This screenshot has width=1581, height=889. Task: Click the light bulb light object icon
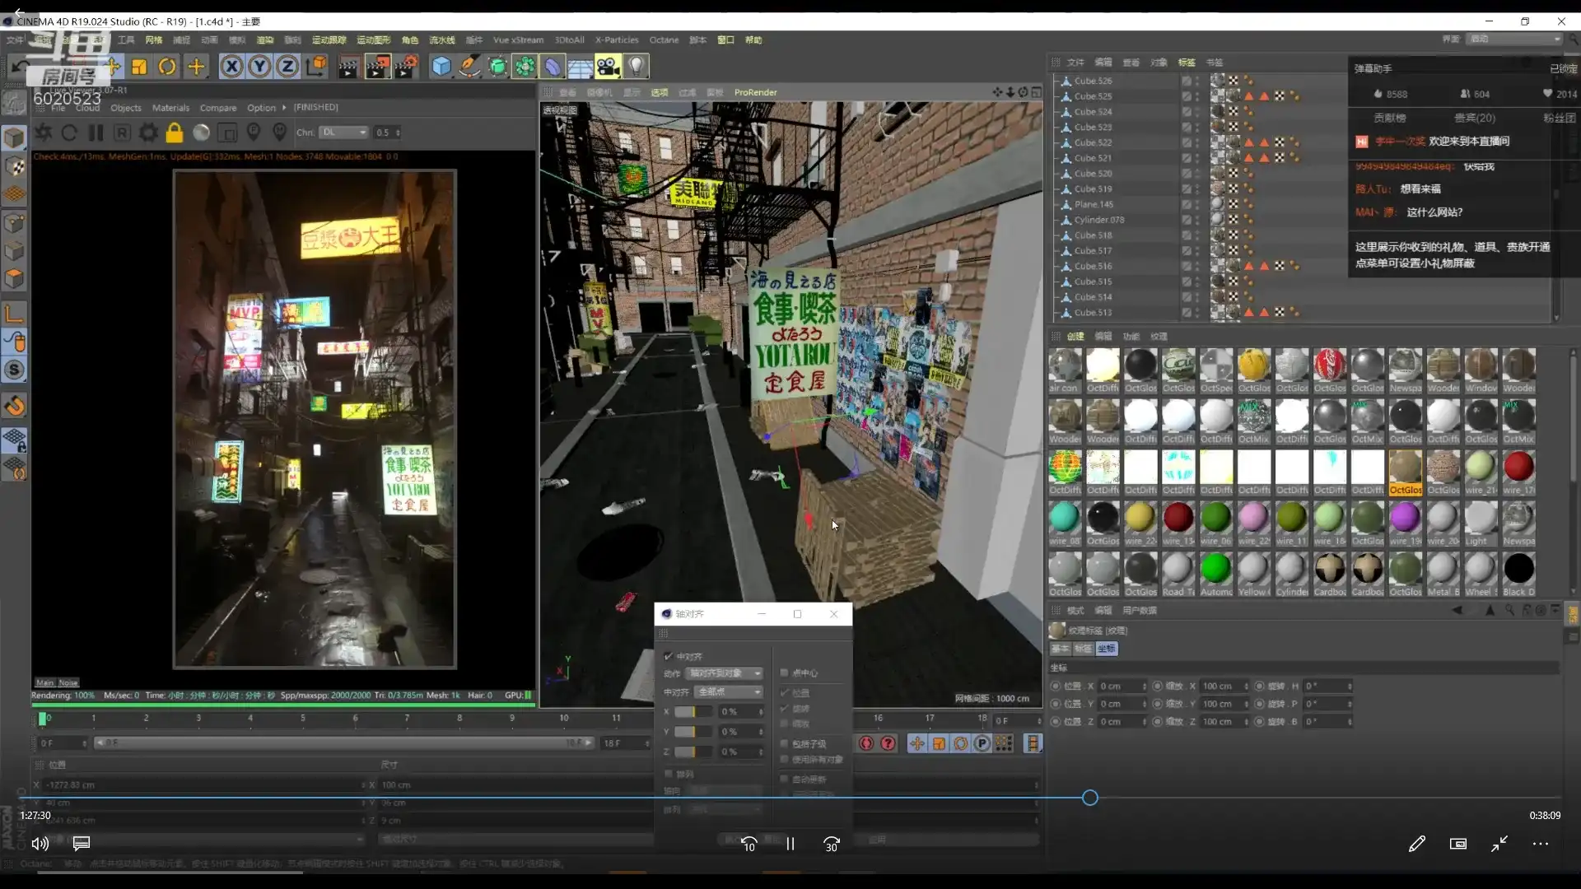tap(636, 67)
